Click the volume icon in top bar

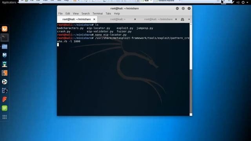[238, 2]
